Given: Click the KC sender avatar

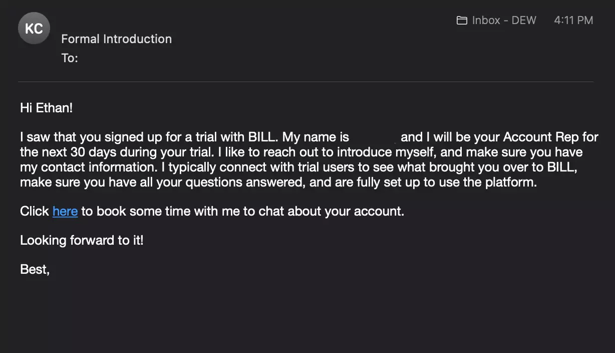Looking at the screenshot, I should pyautogui.click(x=34, y=28).
